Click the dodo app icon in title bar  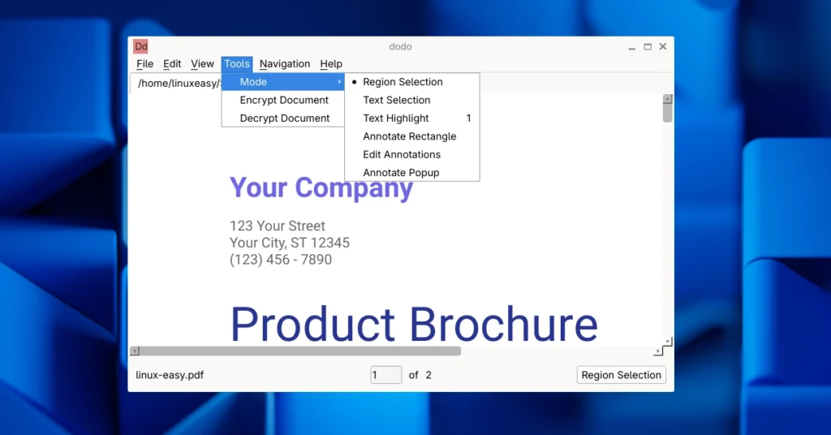(x=141, y=47)
